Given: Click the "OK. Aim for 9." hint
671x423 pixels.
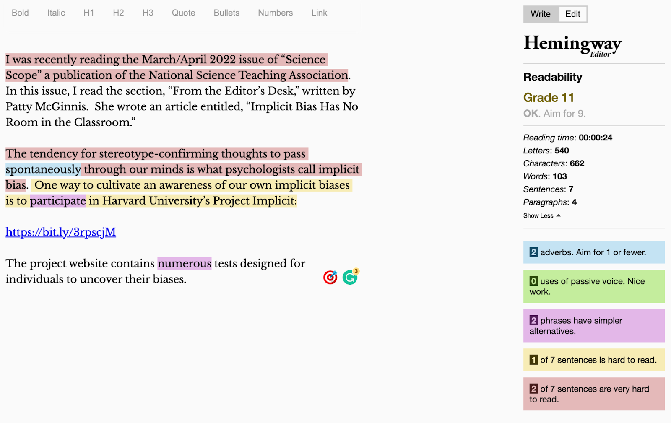Looking at the screenshot, I should pos(554,114).
